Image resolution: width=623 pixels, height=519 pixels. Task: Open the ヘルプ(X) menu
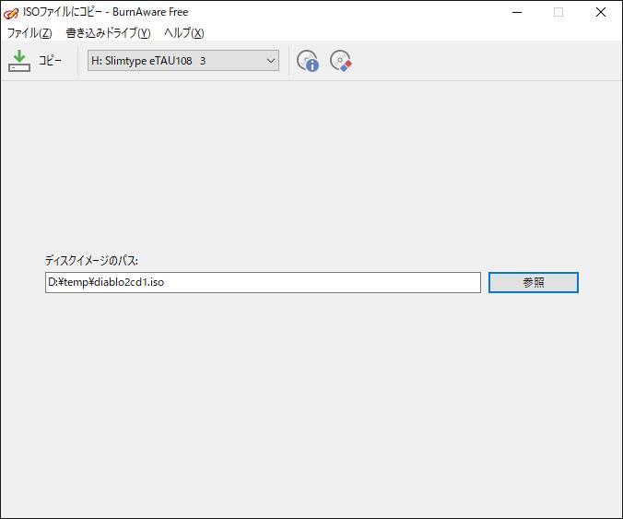(184, 33)
